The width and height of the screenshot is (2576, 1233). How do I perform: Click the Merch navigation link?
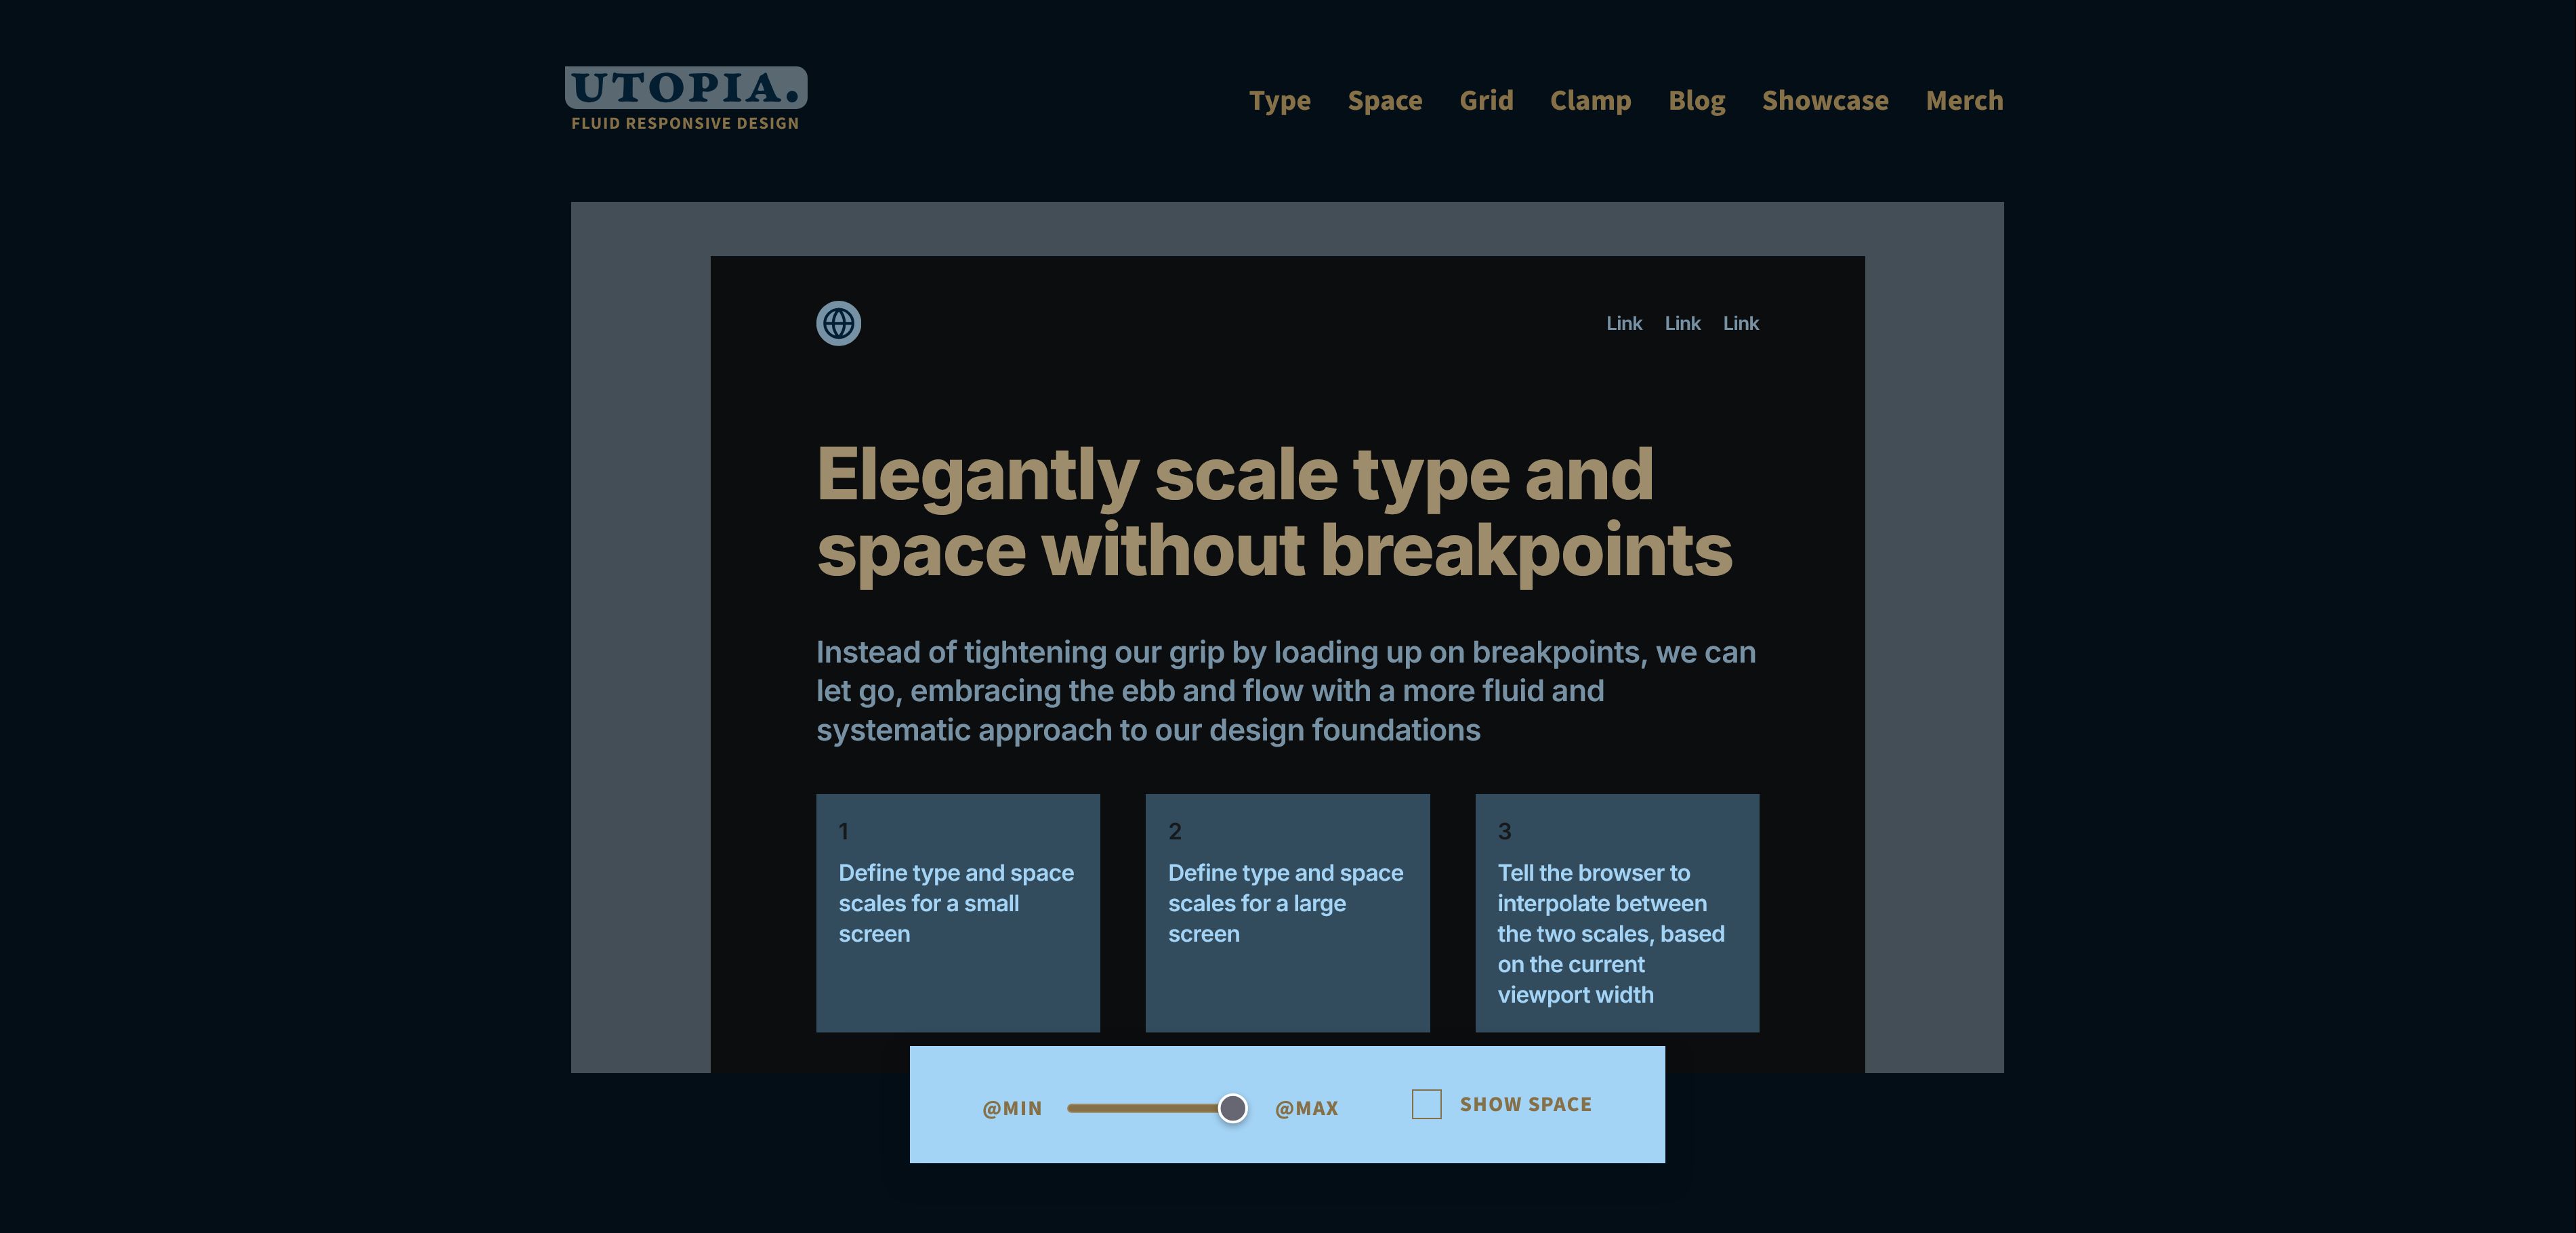pyautogui.click(x=1965, y=100)
